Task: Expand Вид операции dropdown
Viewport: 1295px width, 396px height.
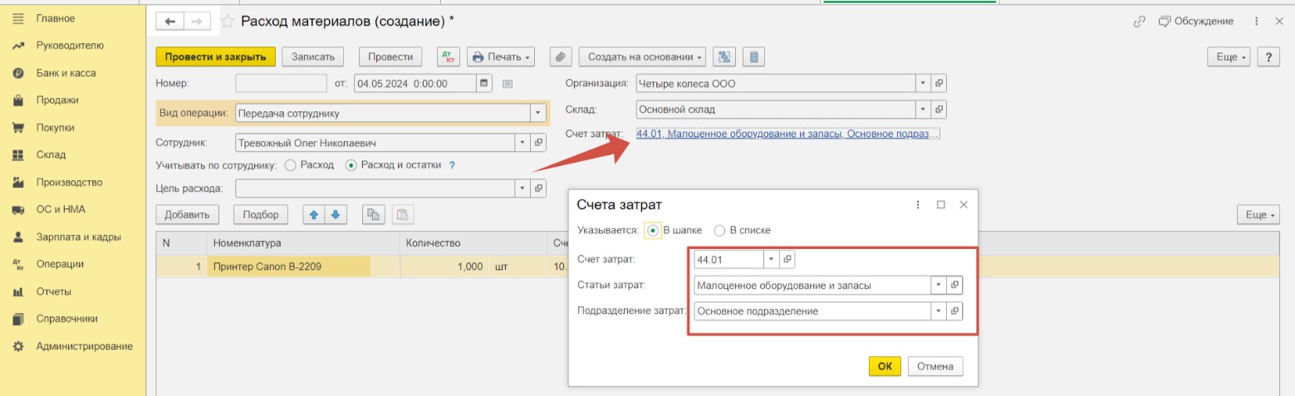Action: [538, 113]
